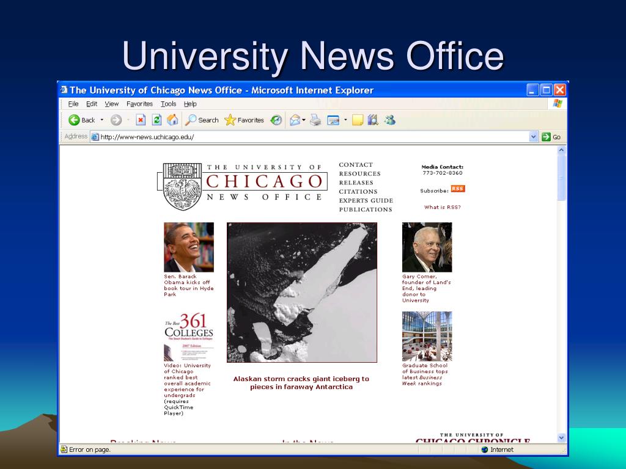Click the Barack Obama photo thumbnail
This screenshot has height=469, width=626.
click(x=189, y=247)
